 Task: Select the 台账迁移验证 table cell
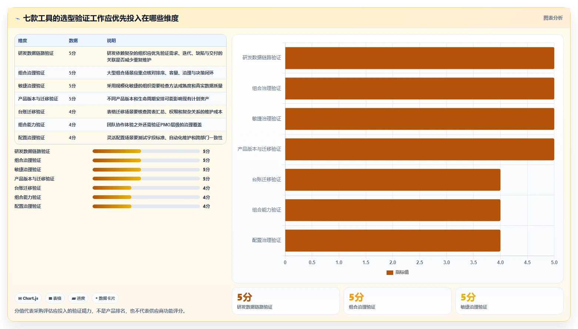(31, 112)
